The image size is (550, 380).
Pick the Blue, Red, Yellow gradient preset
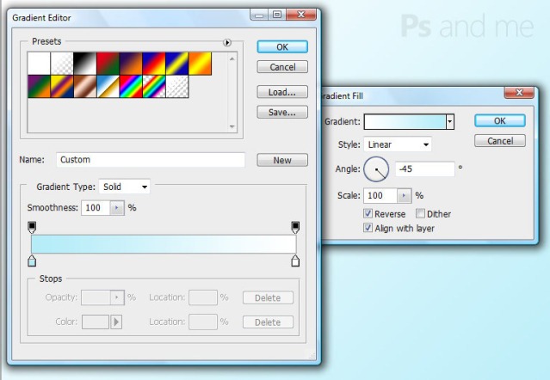(154, 64)
